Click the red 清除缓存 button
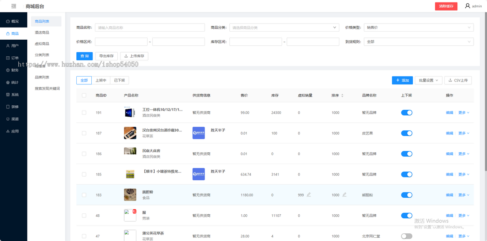Image resolution: width=487 pixels, height=241 pixels. [446, 6]
